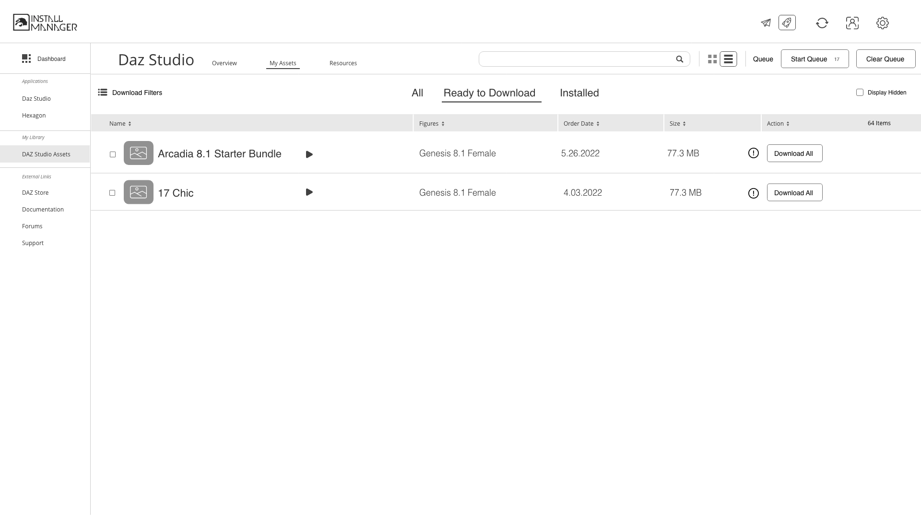Focus the search input field

(x=584, y=59)
